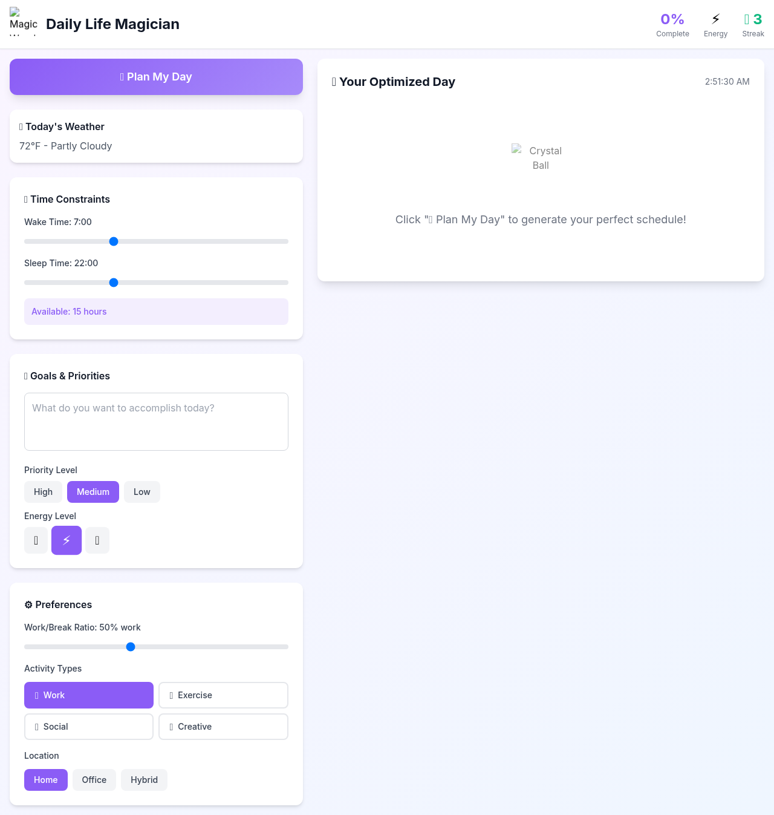This screenshot has width=774, height=815.
Task: Switch location to Office
Action: pos(94,780)
